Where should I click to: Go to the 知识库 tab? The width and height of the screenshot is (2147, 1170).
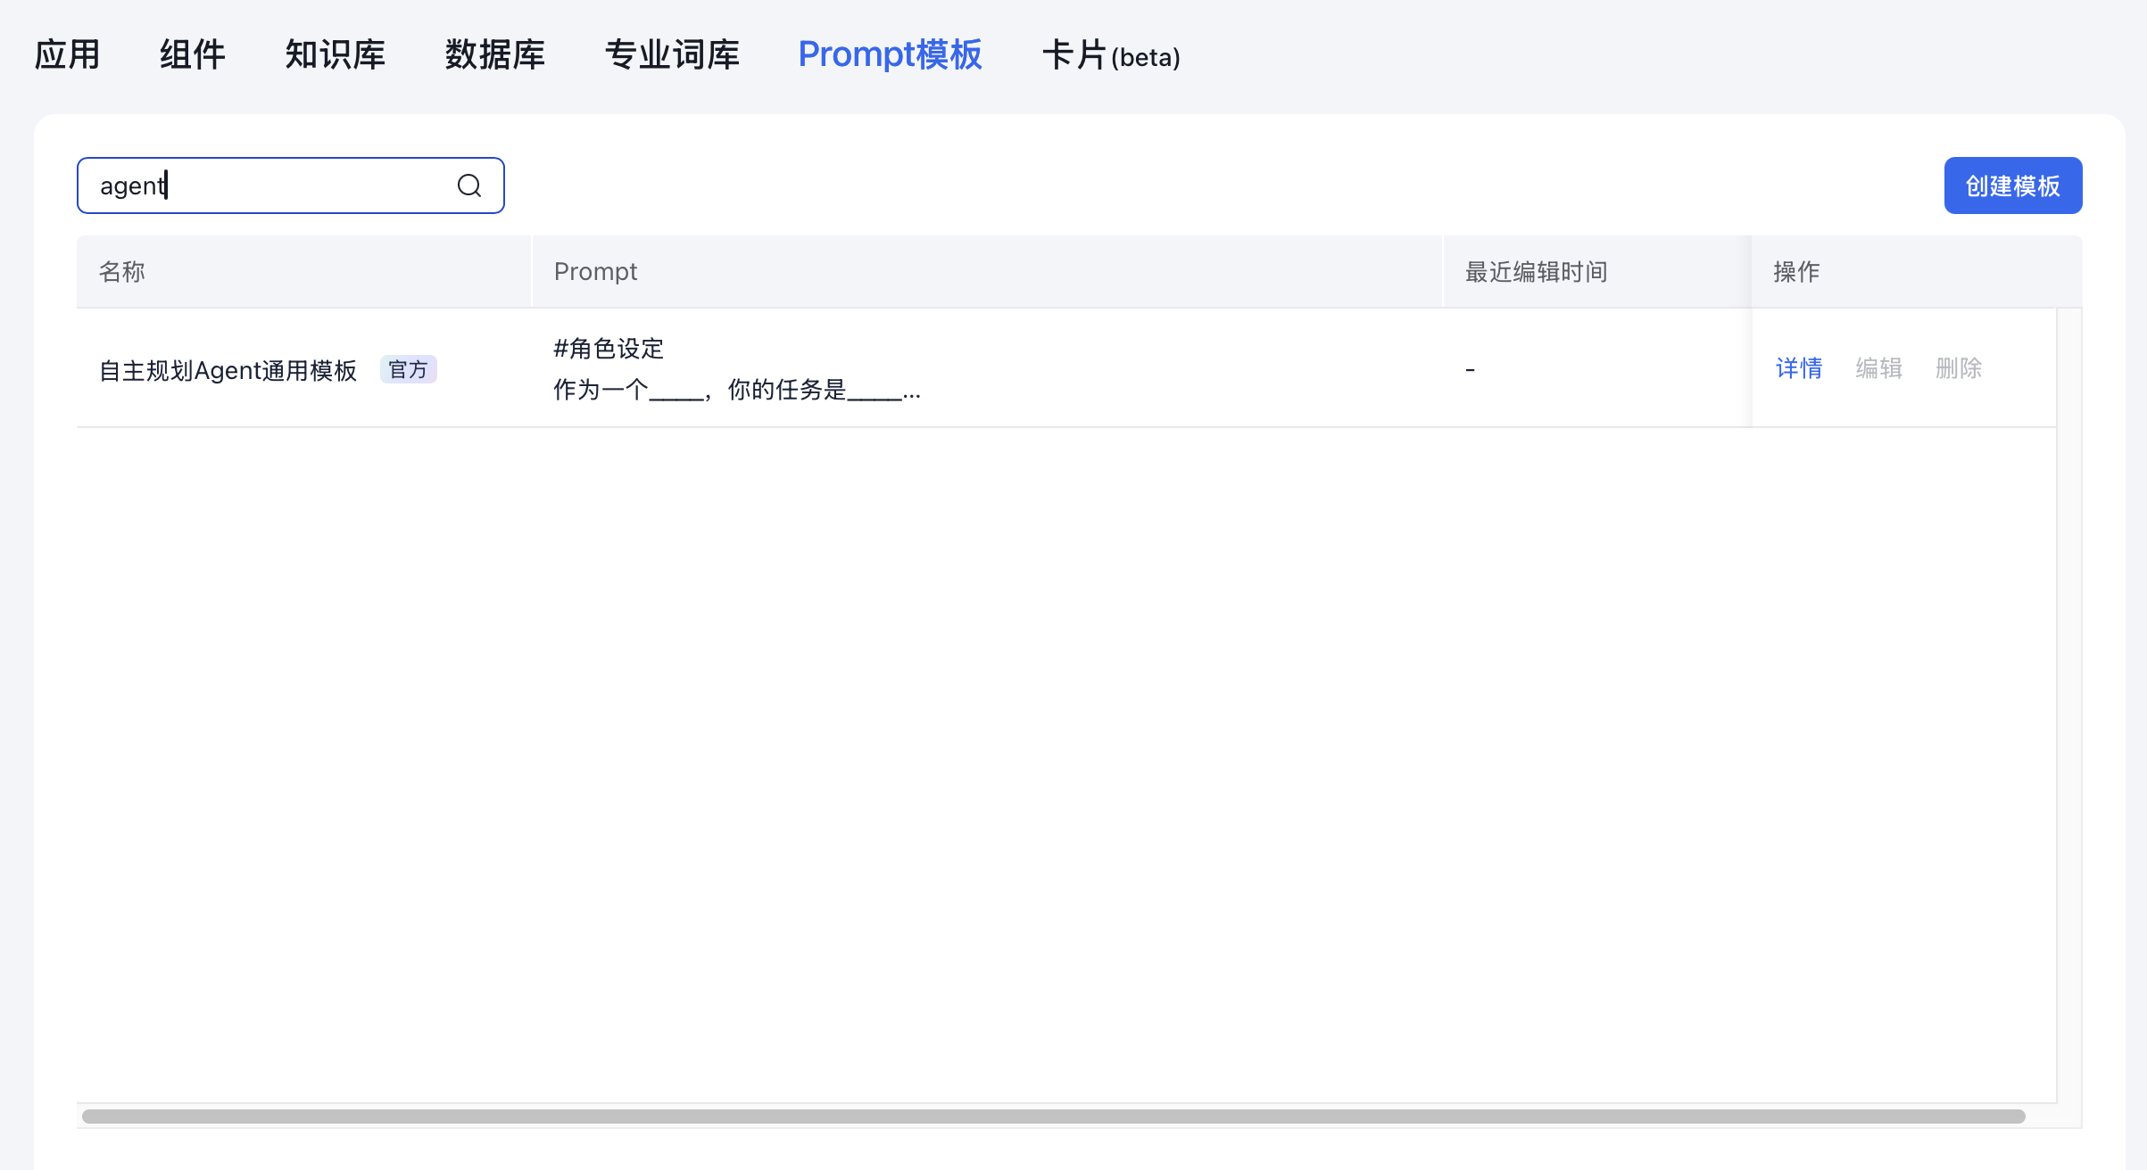click(336, 54)
